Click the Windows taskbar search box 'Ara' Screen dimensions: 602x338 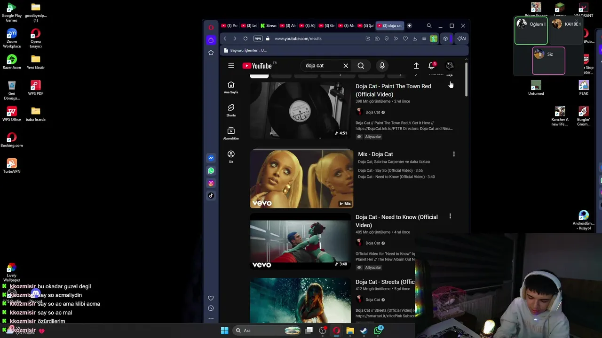tap(266, 330)
